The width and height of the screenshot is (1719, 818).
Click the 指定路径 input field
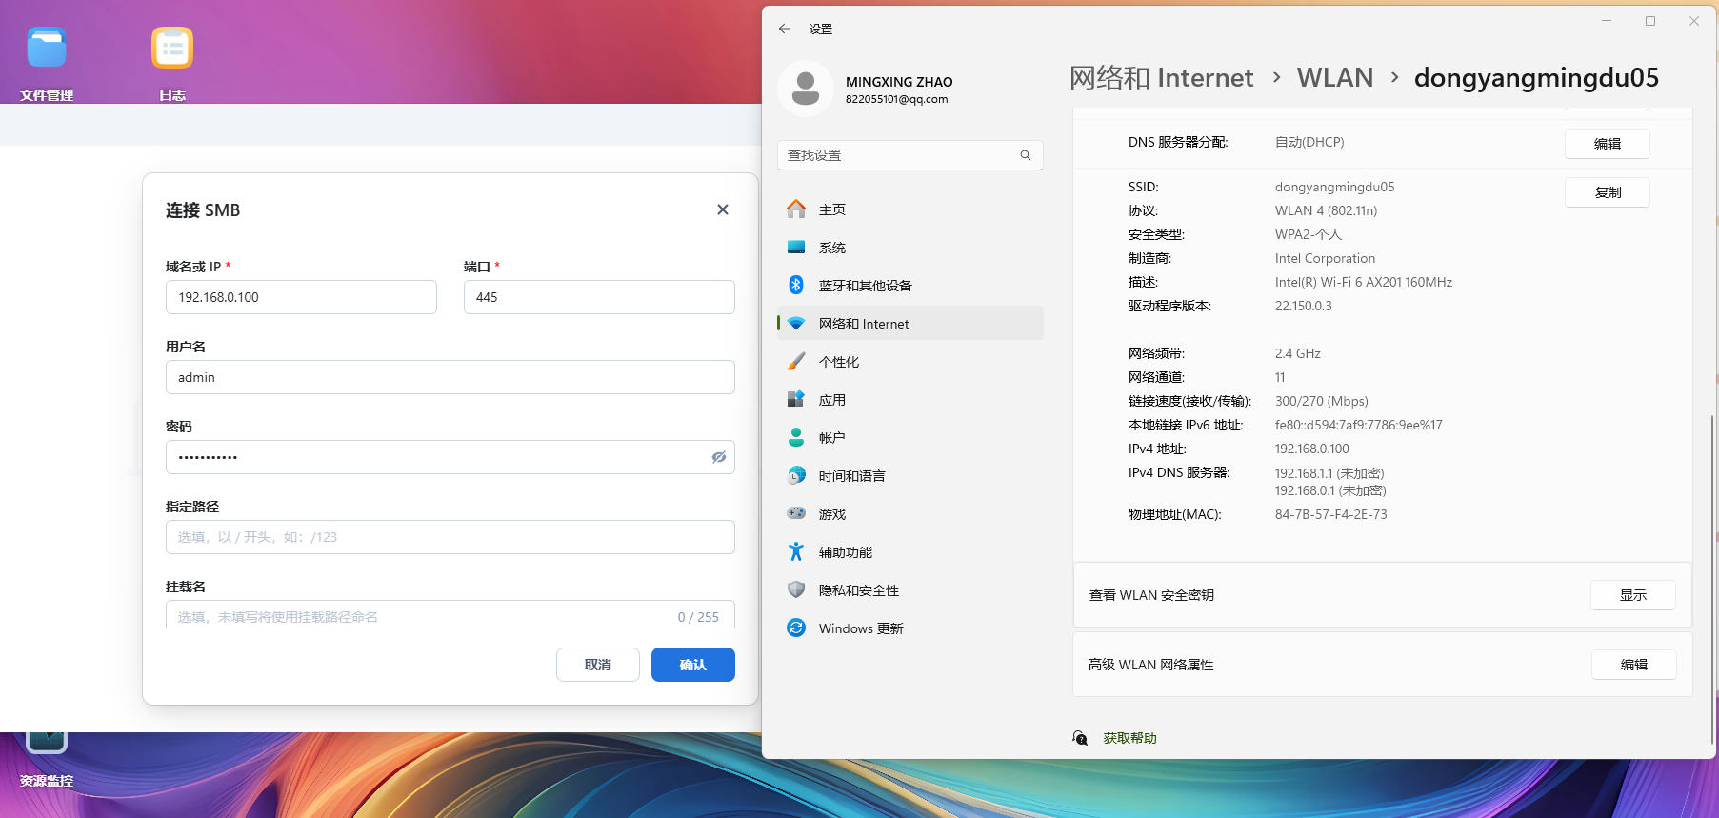click(x=450, y=537)
